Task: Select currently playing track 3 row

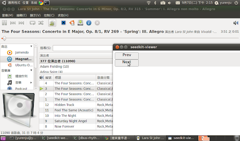Action: [76, 89]
